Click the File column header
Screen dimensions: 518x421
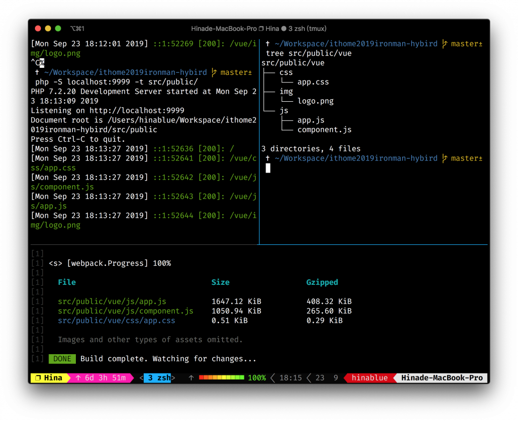click(67, 282)
